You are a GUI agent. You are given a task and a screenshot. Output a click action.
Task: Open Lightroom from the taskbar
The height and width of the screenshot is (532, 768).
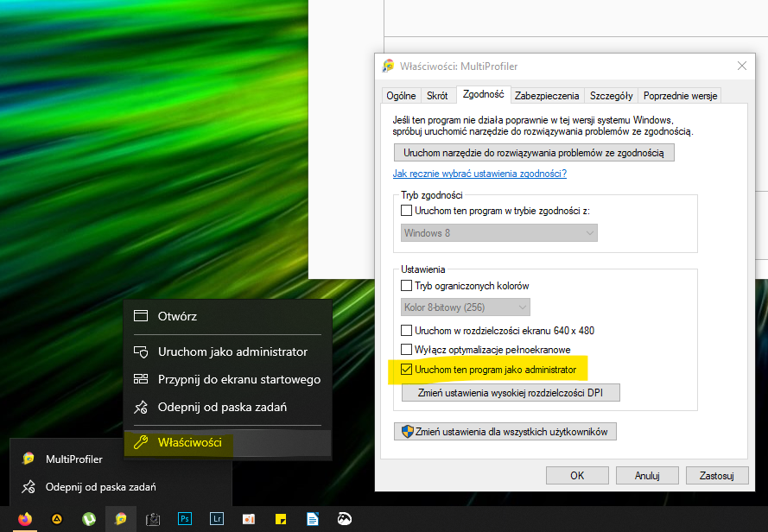tap(217, 519)
